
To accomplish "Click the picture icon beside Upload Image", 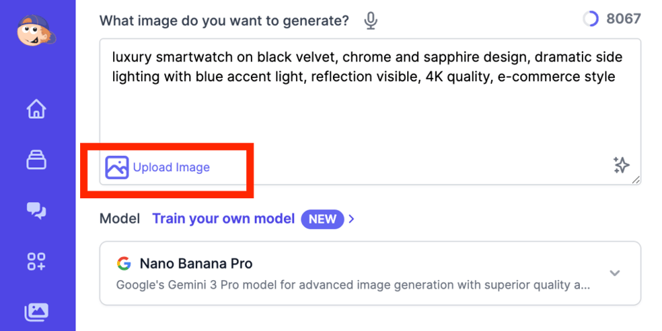I will (x=117, y=168).
